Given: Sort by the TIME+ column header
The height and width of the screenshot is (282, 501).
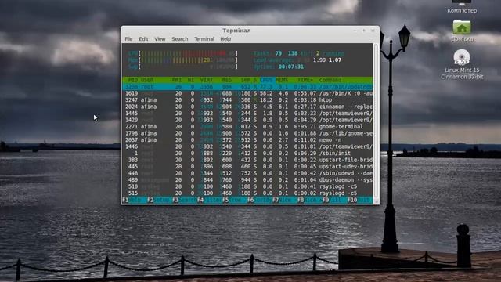Looking at the screenshot, I should 305,80.
